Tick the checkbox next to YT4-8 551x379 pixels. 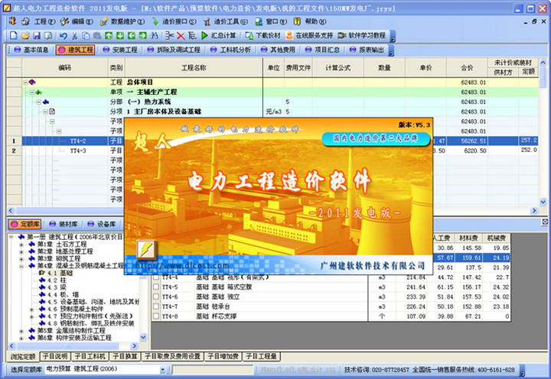(156, 316)
